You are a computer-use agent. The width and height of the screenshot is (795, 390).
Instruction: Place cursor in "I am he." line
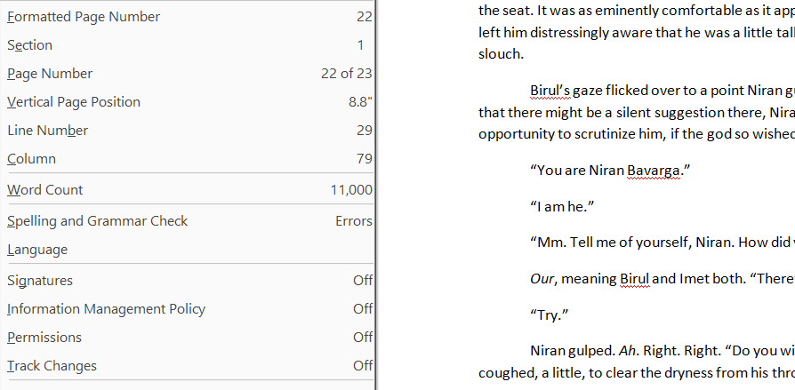pyautogui.click(x=562, y=207)
